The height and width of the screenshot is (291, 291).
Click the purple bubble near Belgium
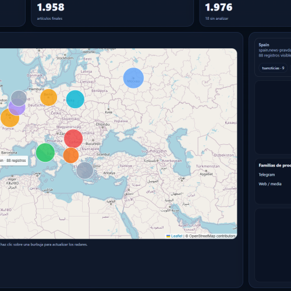coord(17,107)
